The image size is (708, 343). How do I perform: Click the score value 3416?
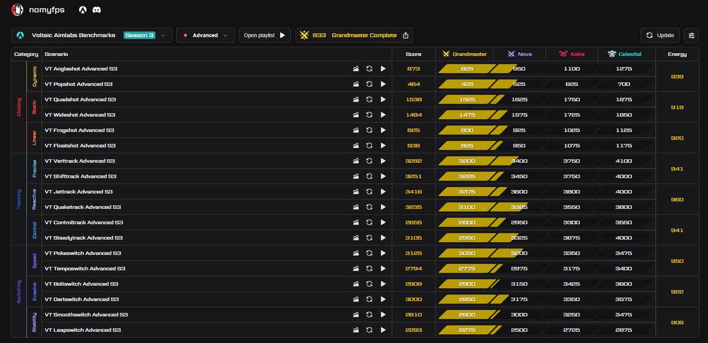(414, 191)
